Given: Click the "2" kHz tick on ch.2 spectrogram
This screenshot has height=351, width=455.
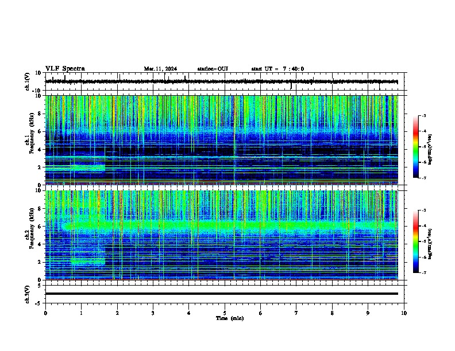Looking at the screenshot, I should tap(40, 262).
